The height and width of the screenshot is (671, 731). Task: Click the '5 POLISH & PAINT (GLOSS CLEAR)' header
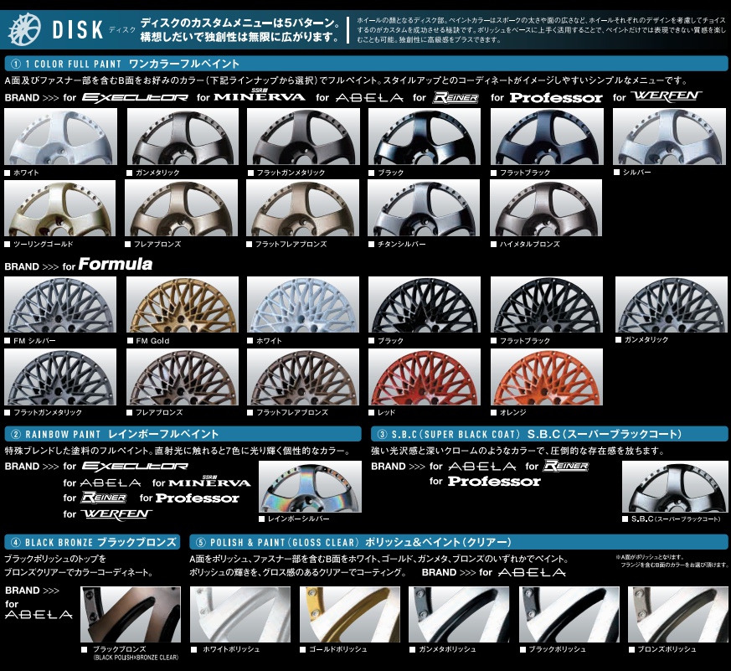[x=459, y=542]
